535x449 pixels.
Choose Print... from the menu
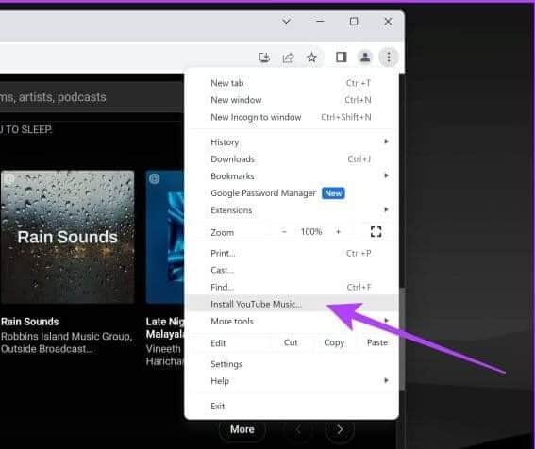[x=291, y=253]
